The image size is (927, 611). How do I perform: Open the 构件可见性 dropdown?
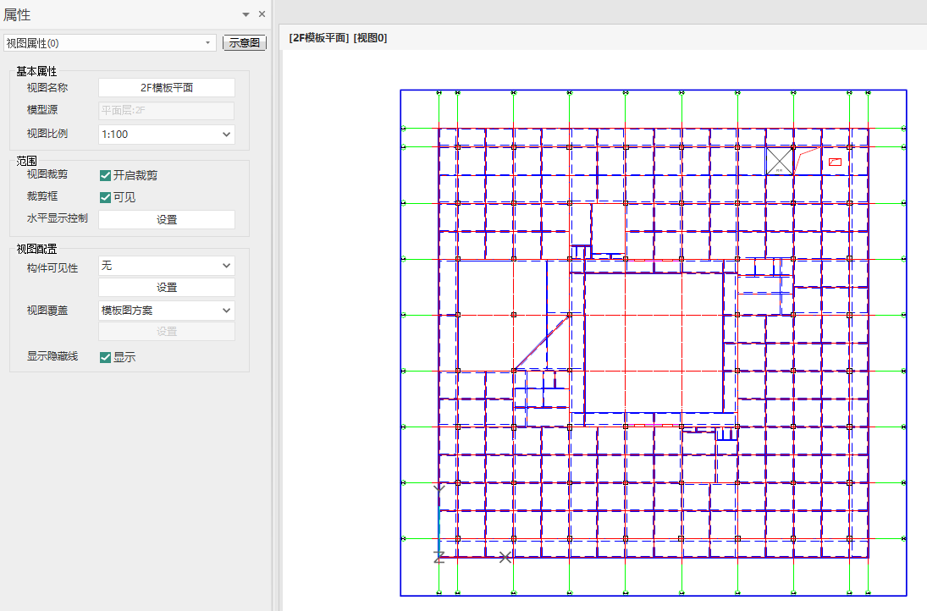coord(167,266)
